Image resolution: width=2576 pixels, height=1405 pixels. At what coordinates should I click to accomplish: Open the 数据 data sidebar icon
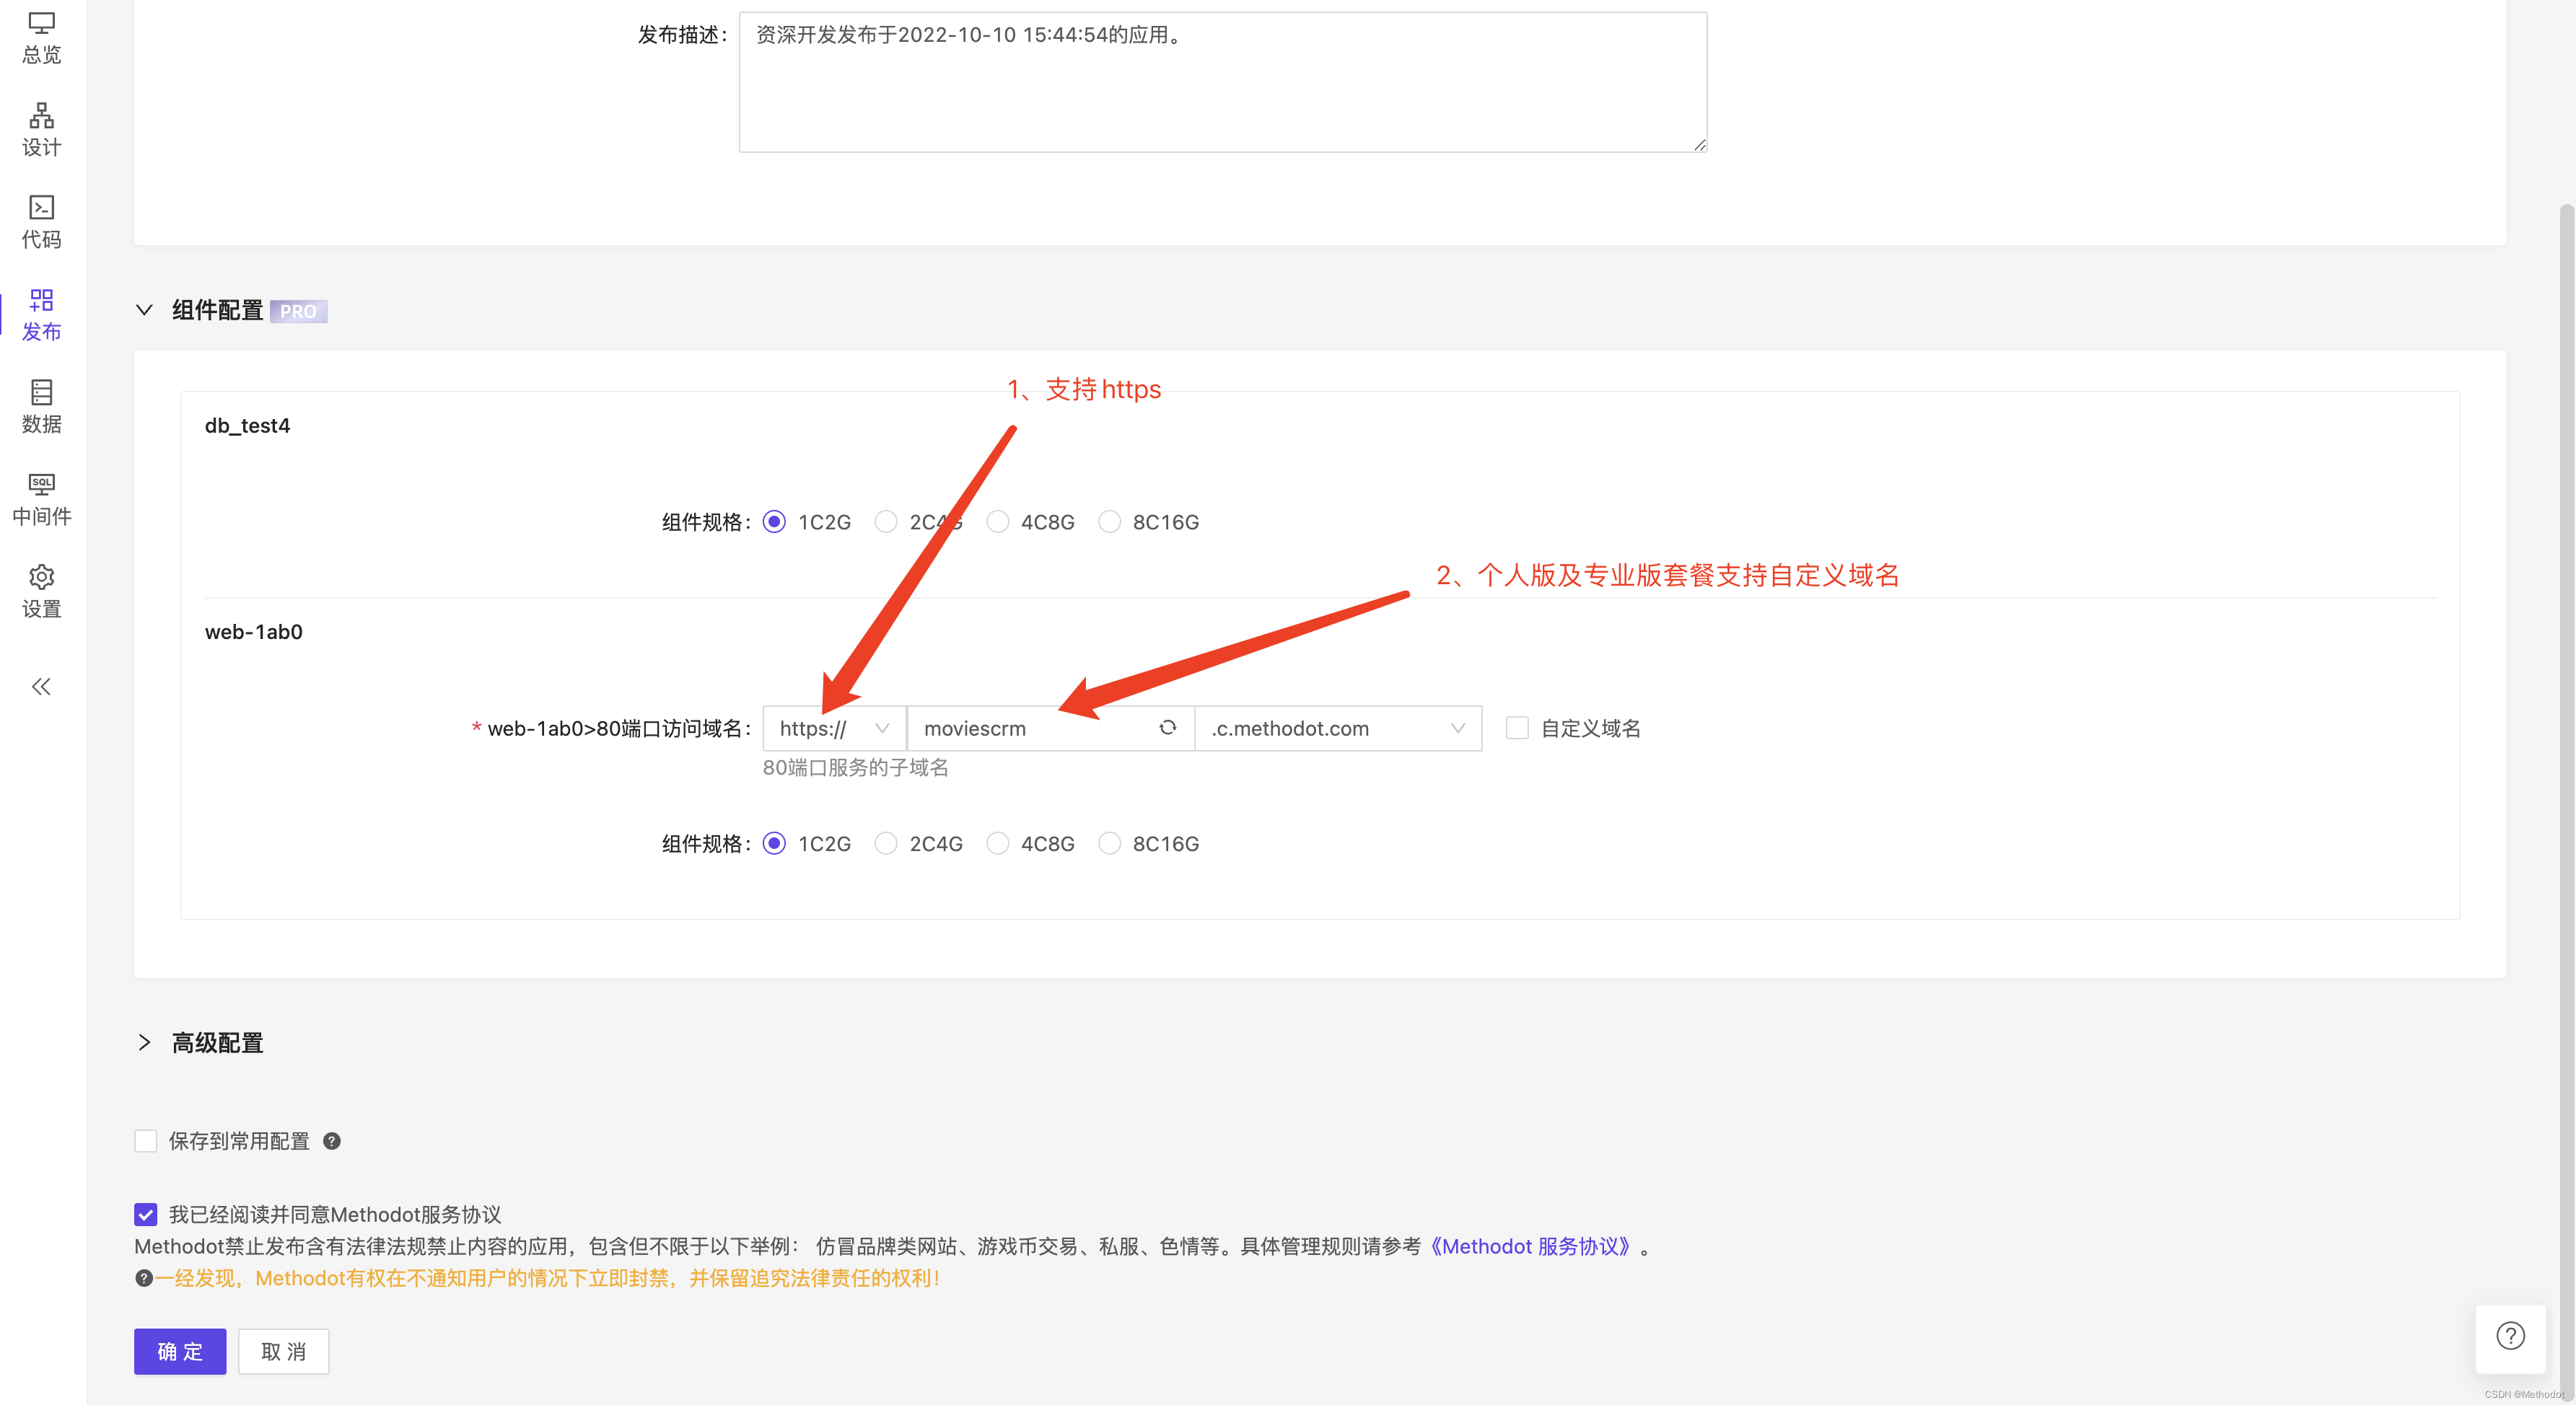pyautogui.click(x=41, y=406)
